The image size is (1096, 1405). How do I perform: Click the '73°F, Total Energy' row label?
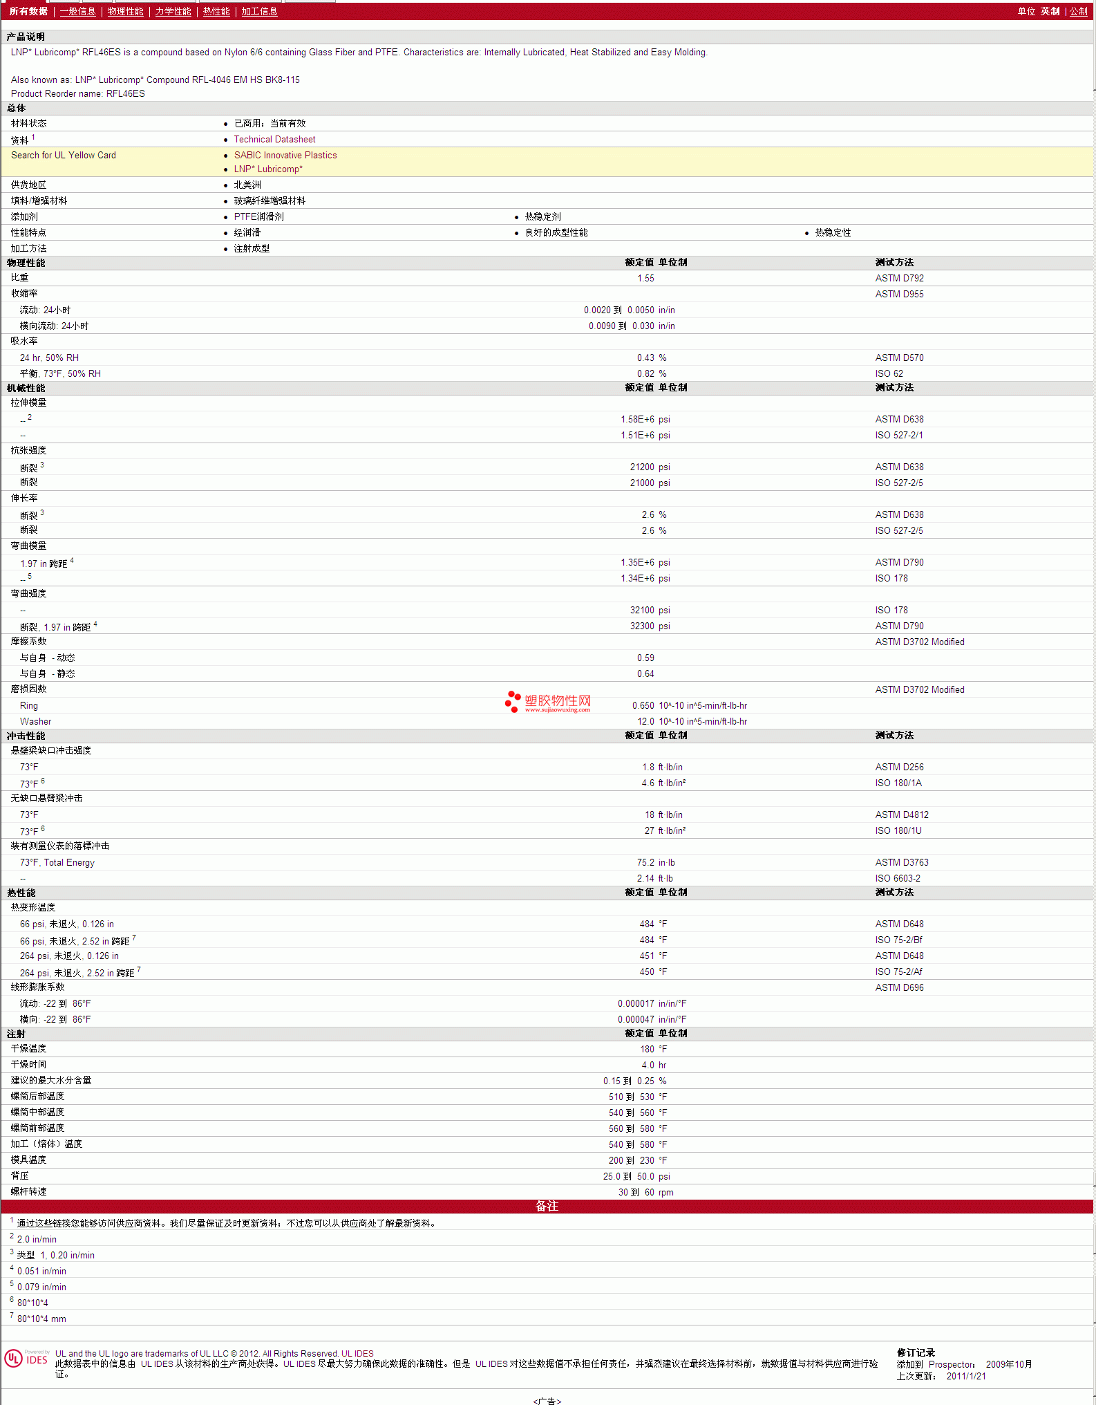(57, 862)
